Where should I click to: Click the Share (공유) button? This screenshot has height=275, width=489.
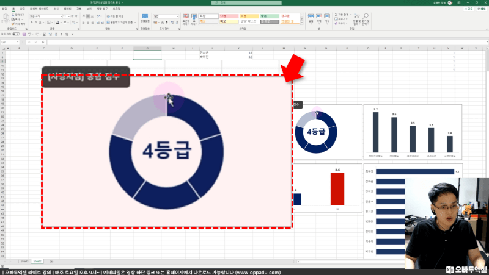468,9
